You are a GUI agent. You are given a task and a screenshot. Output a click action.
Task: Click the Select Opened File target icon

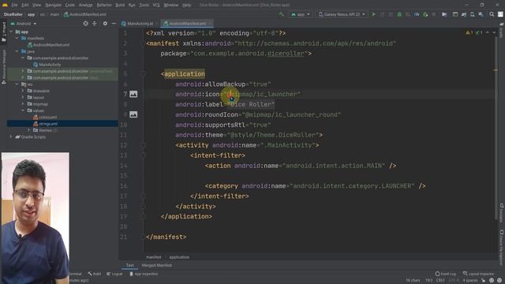[x=85, y=24]
